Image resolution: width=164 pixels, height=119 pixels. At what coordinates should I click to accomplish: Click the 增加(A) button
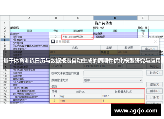(154, 84)
